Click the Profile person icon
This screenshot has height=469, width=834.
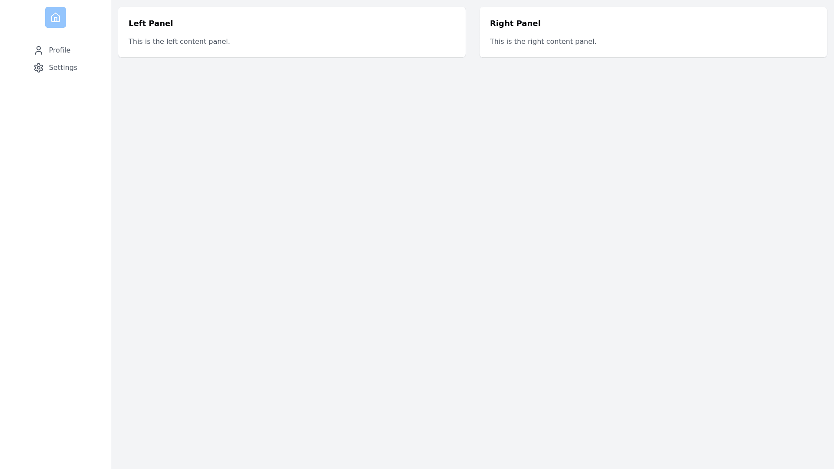(x=39, y=50)
